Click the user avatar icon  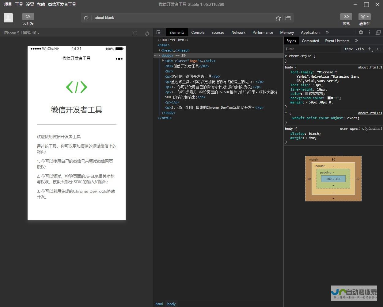pyautogui.click(x=8, y=18)
